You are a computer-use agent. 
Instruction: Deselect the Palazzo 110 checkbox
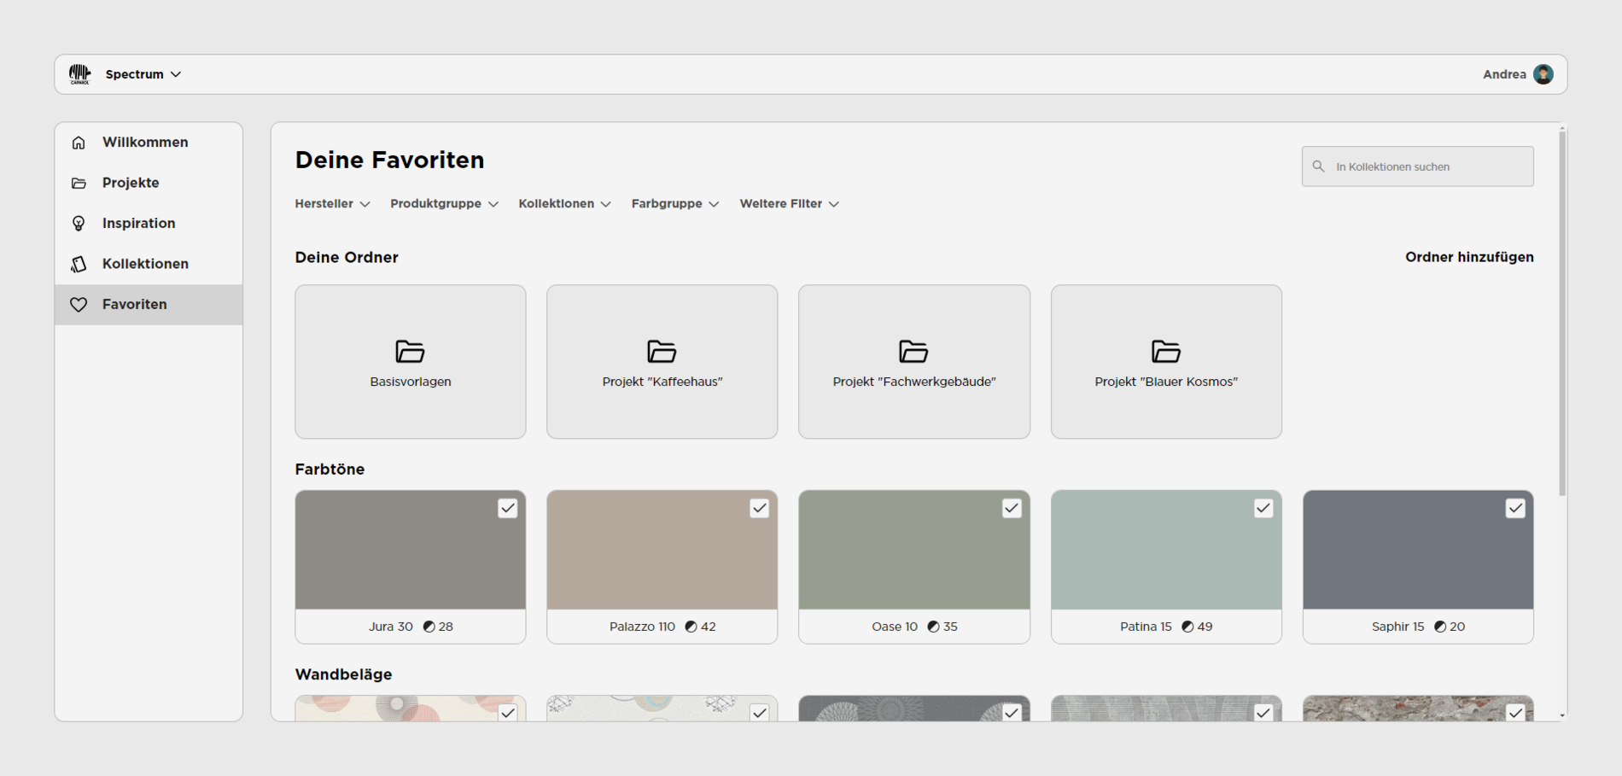click(x=760, y=508)
